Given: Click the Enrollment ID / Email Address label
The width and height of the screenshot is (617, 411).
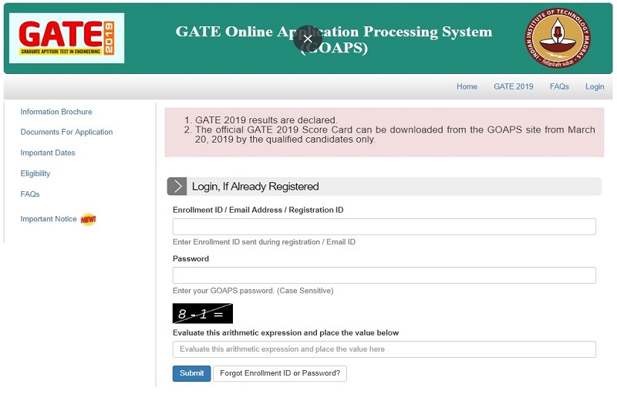Looking at the screenshot, I should (x=258, y=210).
